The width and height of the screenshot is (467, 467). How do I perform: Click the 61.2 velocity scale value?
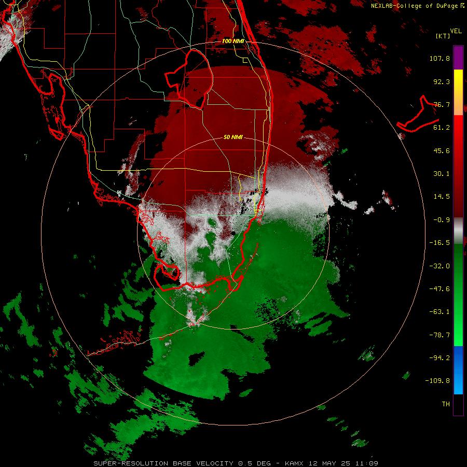442,128
